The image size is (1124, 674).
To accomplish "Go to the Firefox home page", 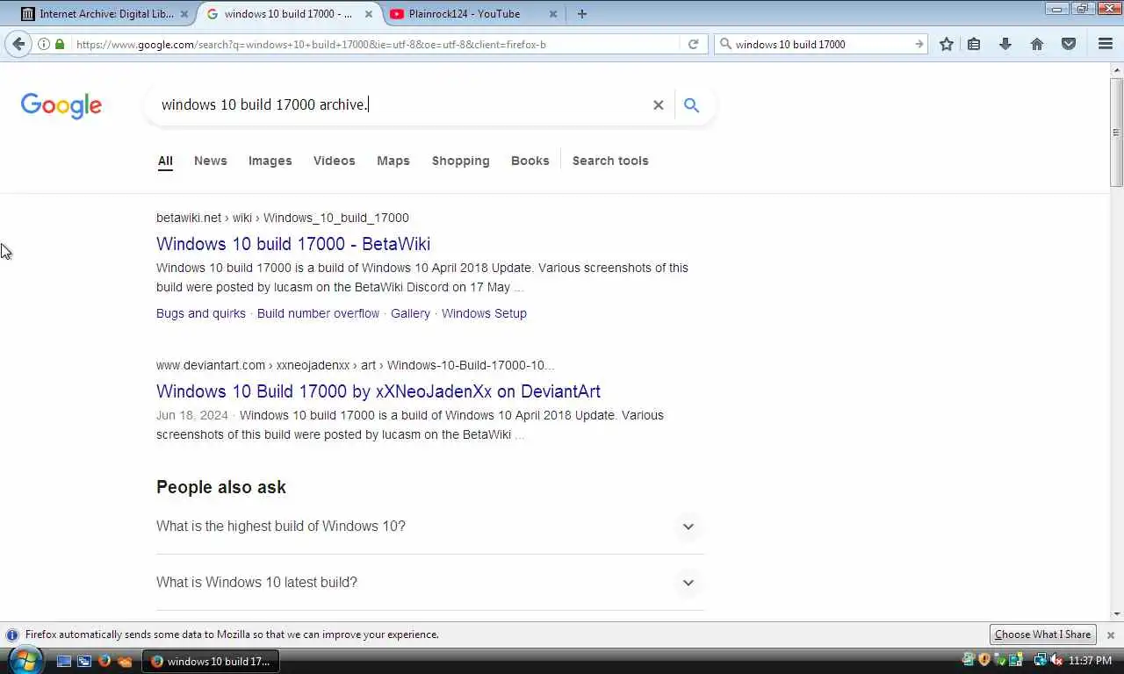I will click(1037, 44).
